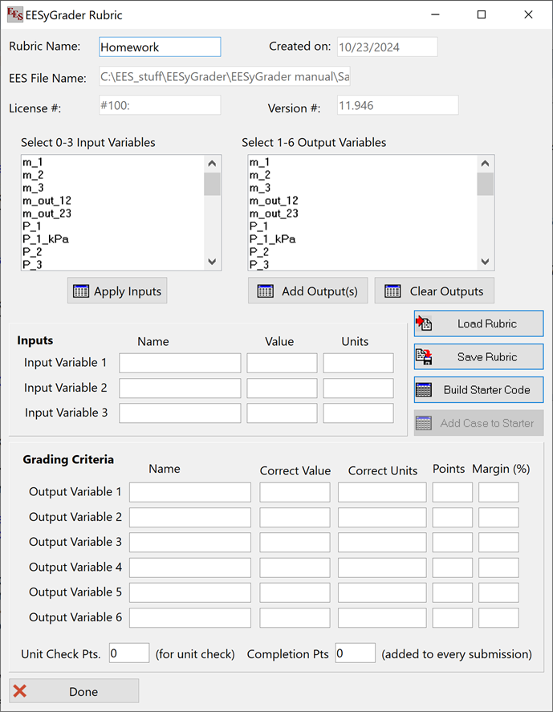Select m_out_12 in the input variables list
553x712 pixels.
[x=47, y=201]
